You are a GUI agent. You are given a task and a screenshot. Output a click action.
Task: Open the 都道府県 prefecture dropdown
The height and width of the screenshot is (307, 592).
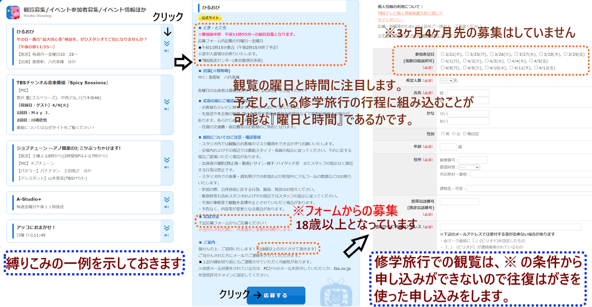(x=468, y=167)
